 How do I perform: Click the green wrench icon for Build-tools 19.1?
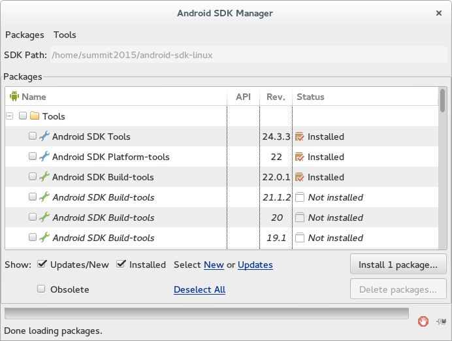point(44,237)
